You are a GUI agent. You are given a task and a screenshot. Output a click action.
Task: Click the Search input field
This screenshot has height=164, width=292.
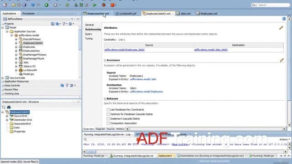point(272,5)
